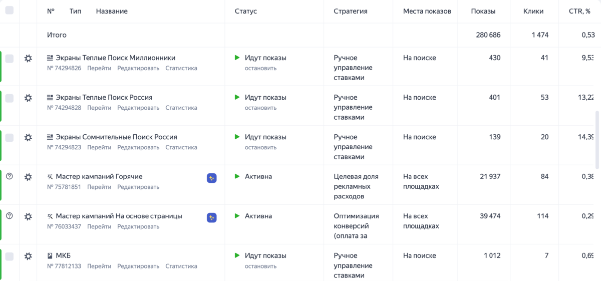Sort by Статус column header
Viewport: 601px width, 281px height.
246,11
